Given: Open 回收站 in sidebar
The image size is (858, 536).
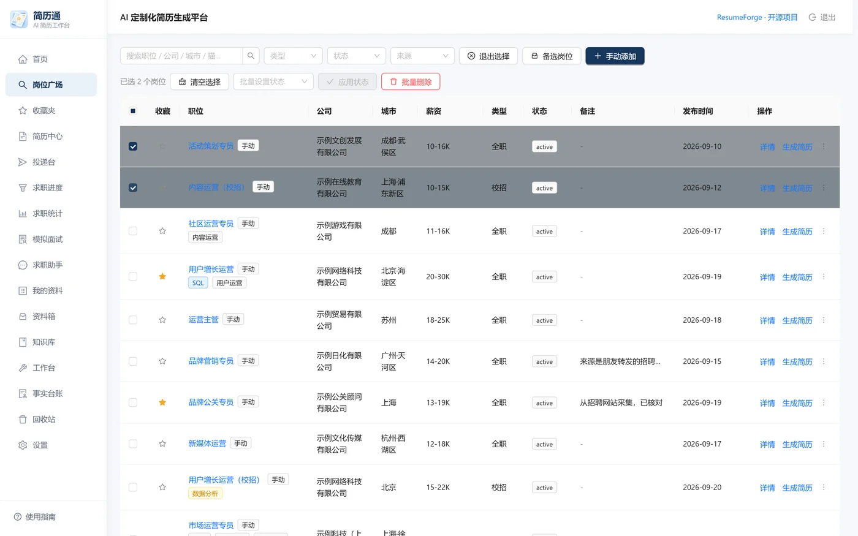Looking at the screenshot, I should [x=51, y=419].
